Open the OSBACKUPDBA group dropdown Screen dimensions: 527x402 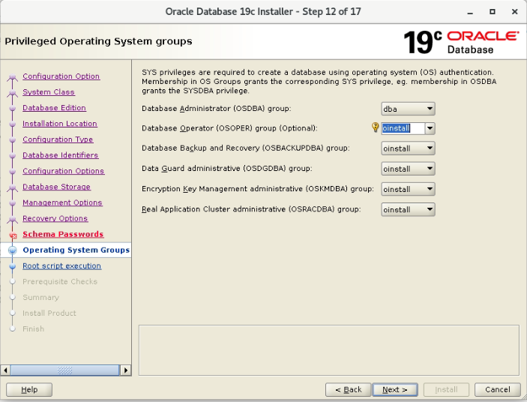(408, 148)
